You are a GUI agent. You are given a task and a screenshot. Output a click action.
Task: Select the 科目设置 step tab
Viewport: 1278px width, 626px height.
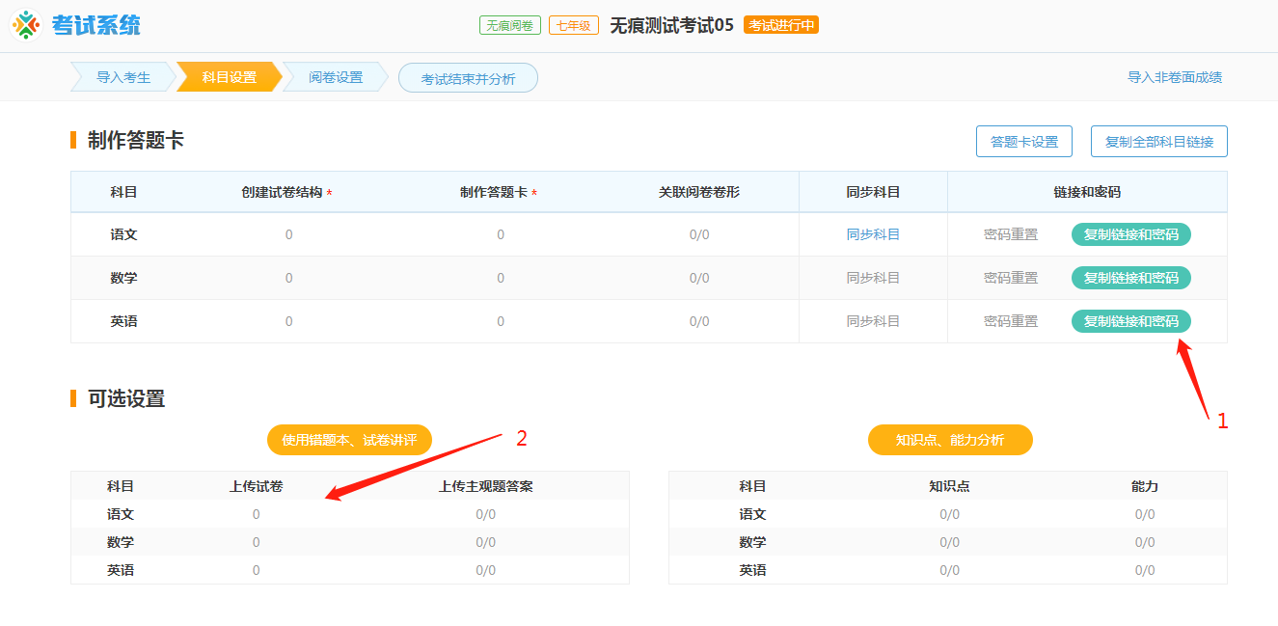tap(230, 77)
